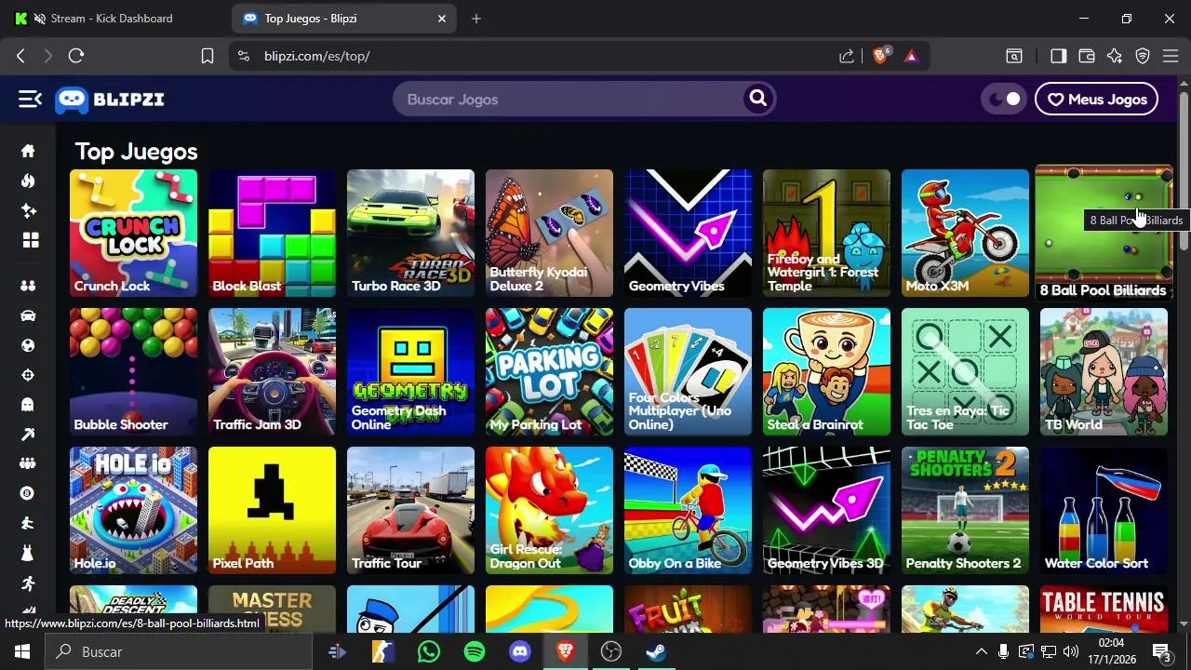Image resolution: width=1191 pixels, height=670 pixels.
Task: Open Brave Wallet icon
Action: (x=1086, y=56)
